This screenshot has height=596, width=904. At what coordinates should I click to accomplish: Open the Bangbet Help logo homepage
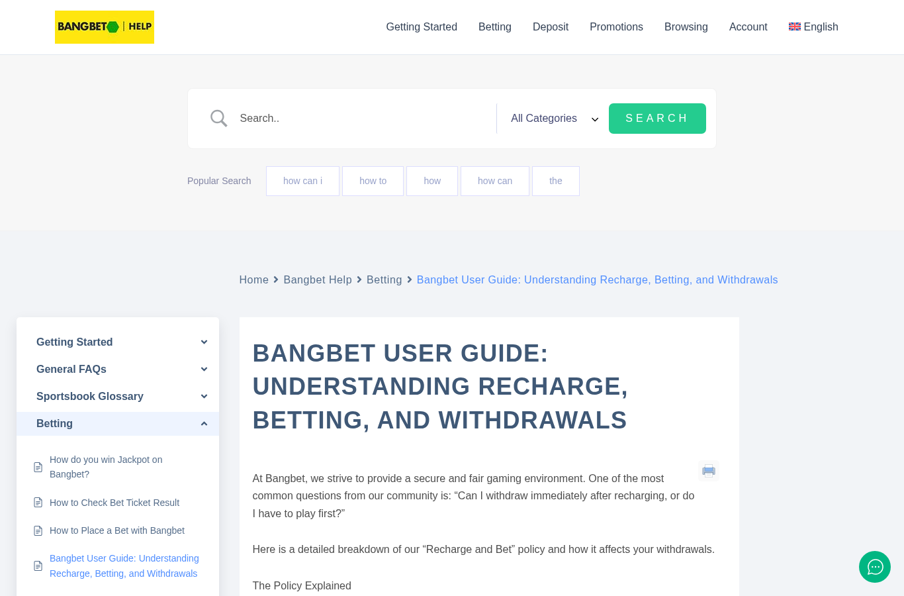tap(105, 27)
